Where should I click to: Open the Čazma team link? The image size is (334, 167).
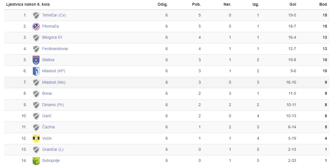pos(48,127)
